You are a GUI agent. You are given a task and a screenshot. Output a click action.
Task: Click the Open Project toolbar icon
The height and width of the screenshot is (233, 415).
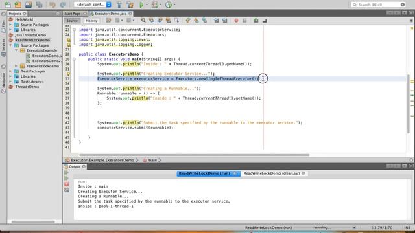point(29,5)
